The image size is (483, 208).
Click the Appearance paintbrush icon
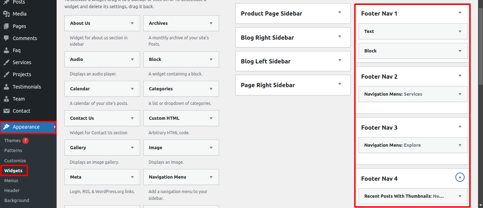pos(6,127)
